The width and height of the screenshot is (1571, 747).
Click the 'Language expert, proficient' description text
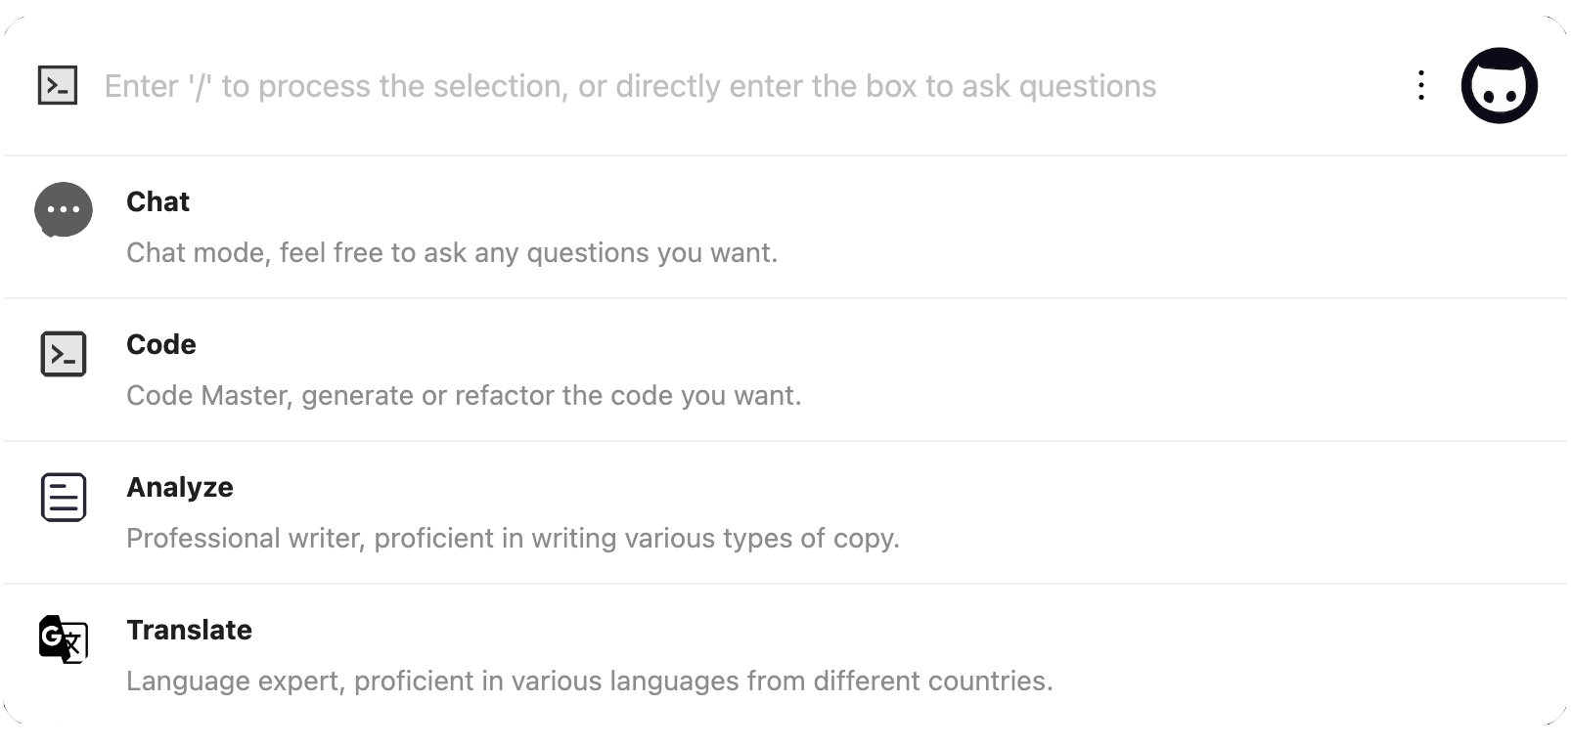click(590, 681)
